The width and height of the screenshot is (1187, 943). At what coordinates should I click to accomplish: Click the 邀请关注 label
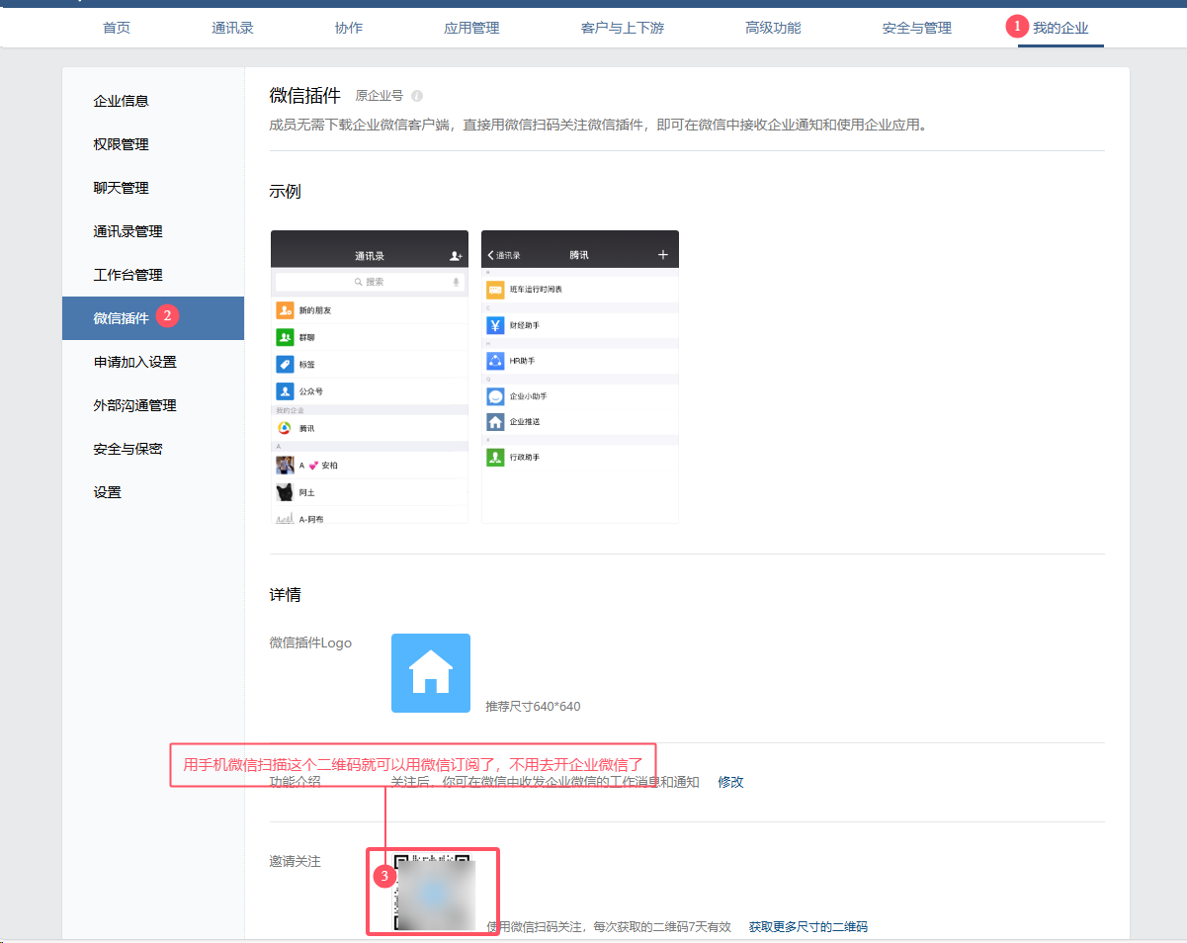(295, 861)
